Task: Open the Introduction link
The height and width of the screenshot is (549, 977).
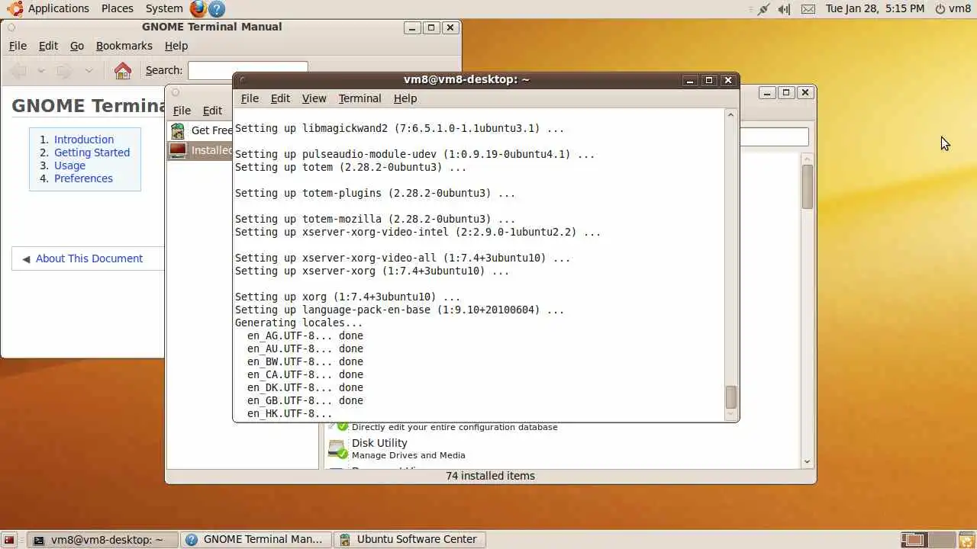Action: coord(84,140)
